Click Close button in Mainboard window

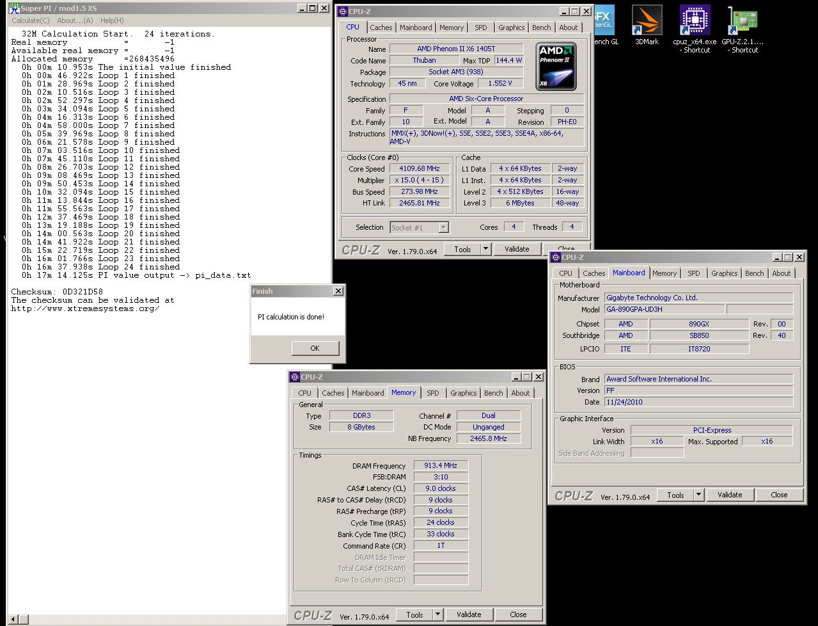779,495
